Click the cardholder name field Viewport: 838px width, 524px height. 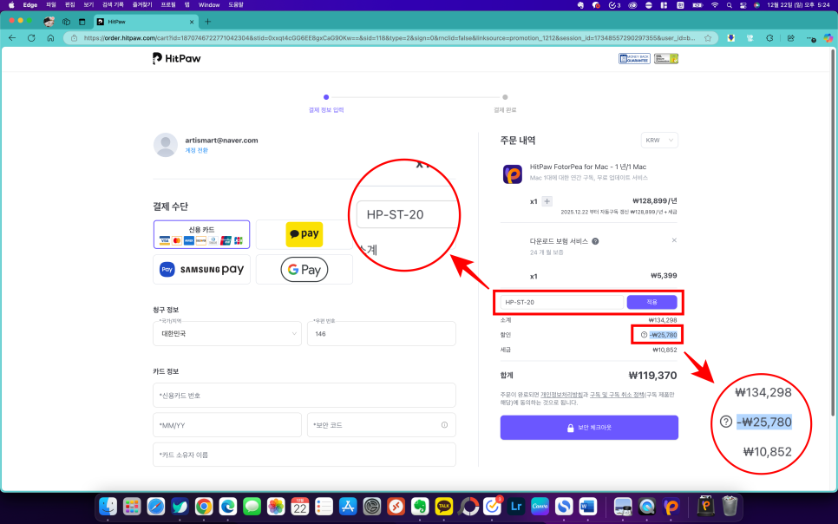304,455
